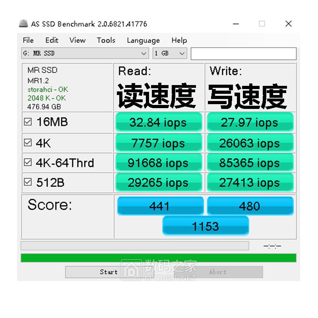Screen dimensions: 318x318
Task: Click the MR1.2 firmware text
Action: 38,81
